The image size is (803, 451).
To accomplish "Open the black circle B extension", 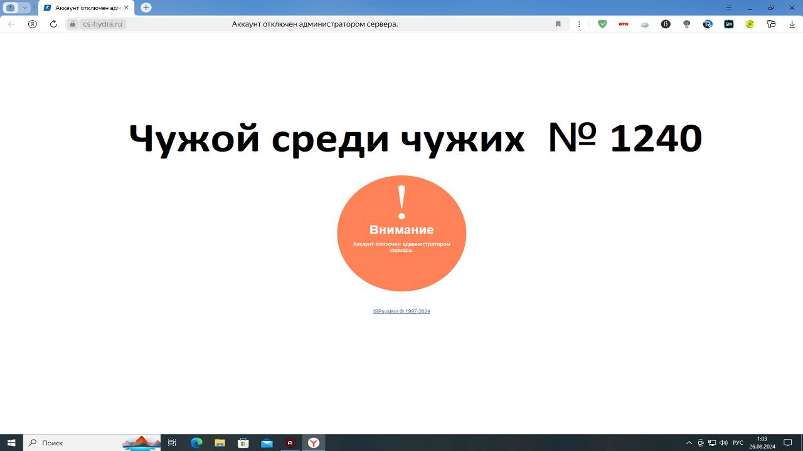I will [x=666, y=24].
